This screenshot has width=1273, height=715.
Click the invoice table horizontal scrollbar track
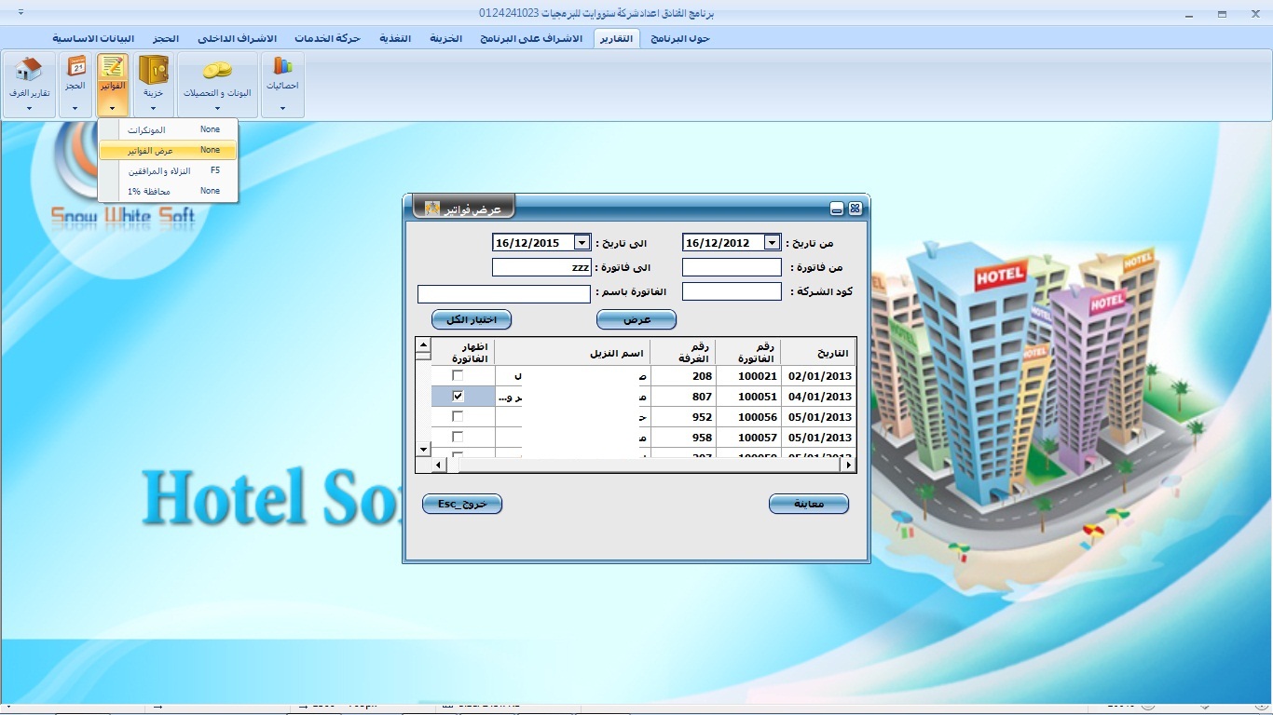(652, 465)
